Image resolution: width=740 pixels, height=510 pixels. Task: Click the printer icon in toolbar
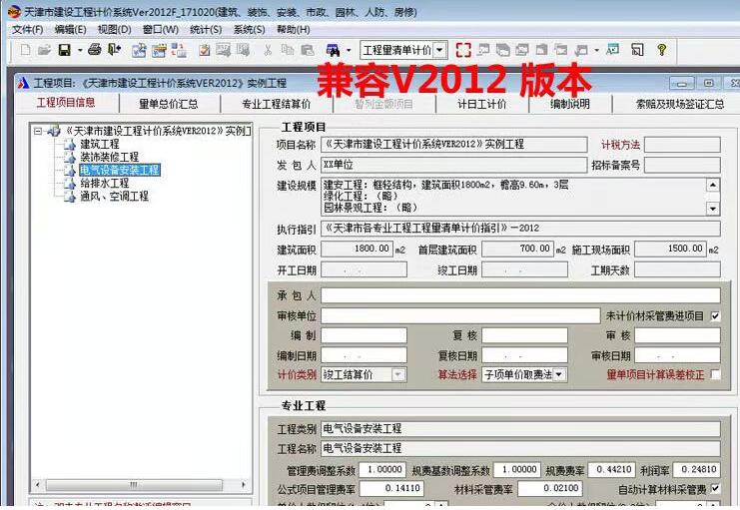click(x=95, y=50)
